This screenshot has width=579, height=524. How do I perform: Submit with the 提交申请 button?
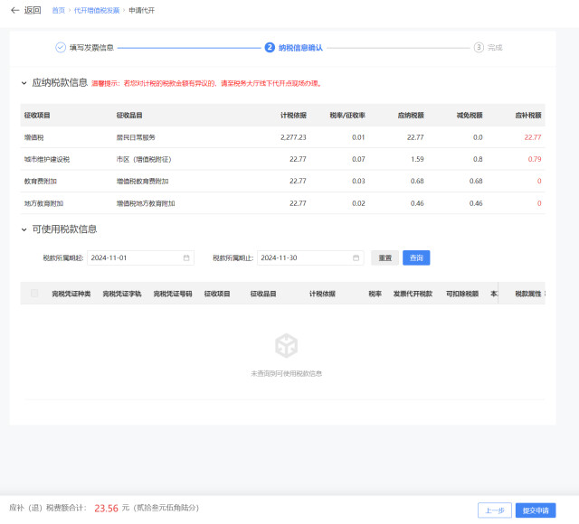[536, 510]
